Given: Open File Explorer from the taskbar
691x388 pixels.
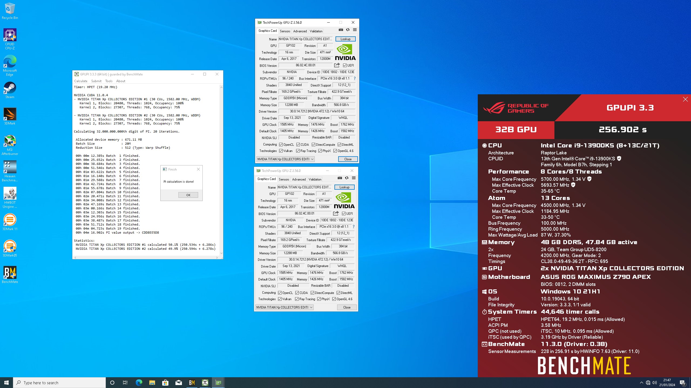Looking at the screenshot, I should pos(152,383).
